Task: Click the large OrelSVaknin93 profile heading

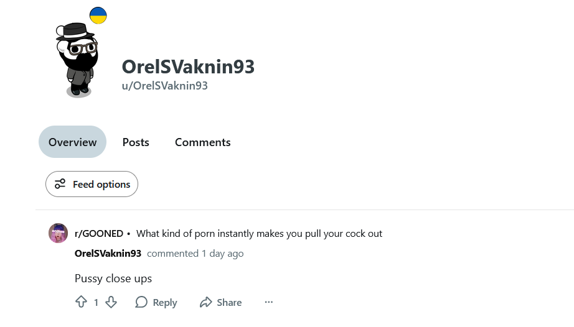Action: click(188, 67)
